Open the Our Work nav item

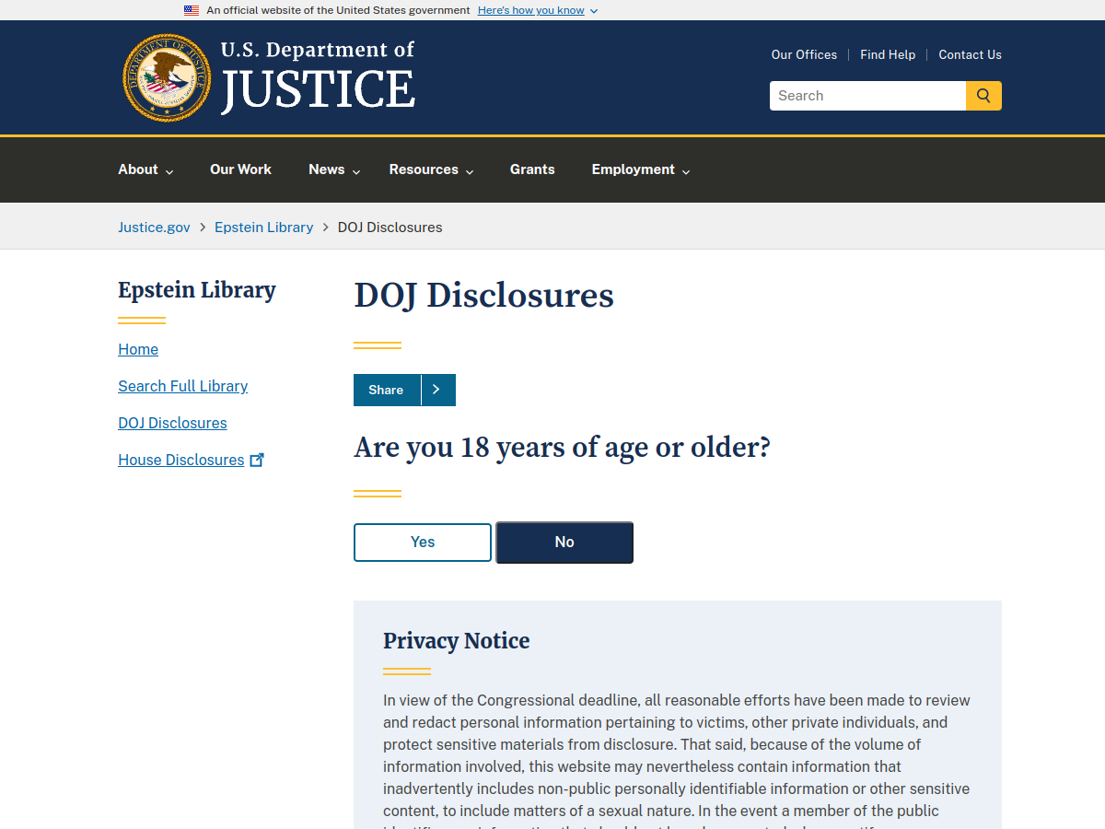(240, 169)
